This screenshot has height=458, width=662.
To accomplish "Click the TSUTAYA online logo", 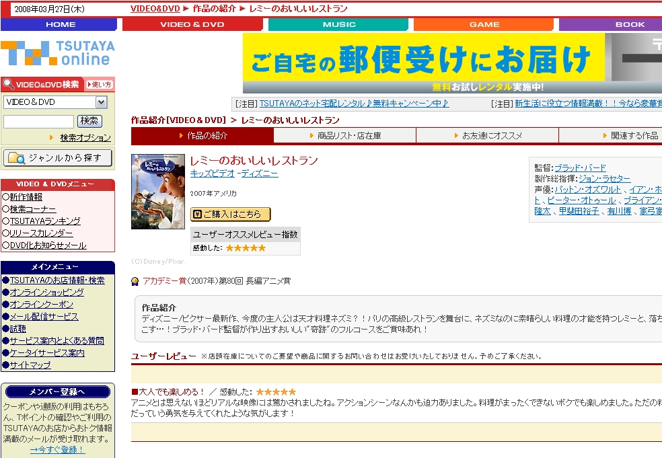I will pos(58,53).
